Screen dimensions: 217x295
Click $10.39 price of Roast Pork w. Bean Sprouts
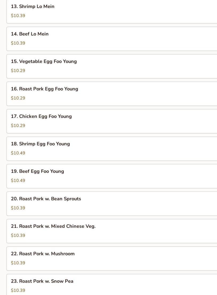point(18,208)
